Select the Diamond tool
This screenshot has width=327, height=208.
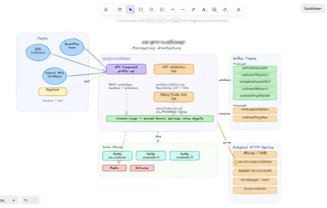(151, 9)
